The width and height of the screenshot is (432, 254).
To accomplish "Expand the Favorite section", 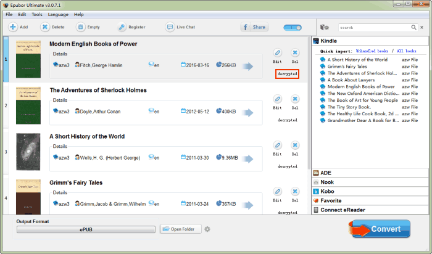I will click(x=370, y=200).
